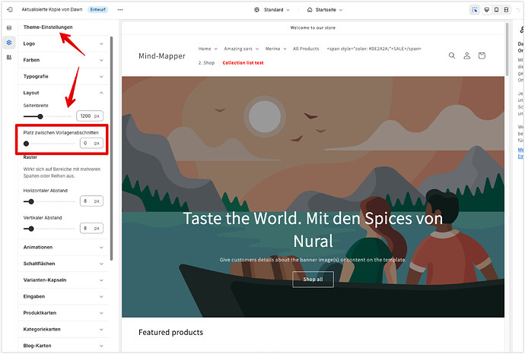Expand the Typografie settings section
525x354 pixels.
tap(63, 76)
